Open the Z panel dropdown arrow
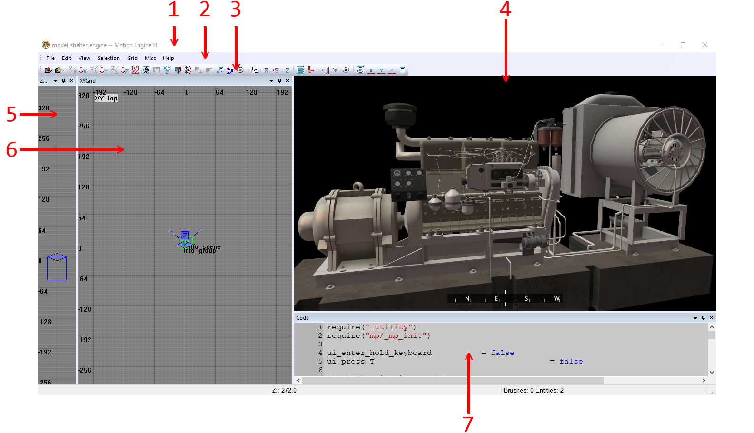The width and height of the screenshot is (754, 433). point(55,81)
